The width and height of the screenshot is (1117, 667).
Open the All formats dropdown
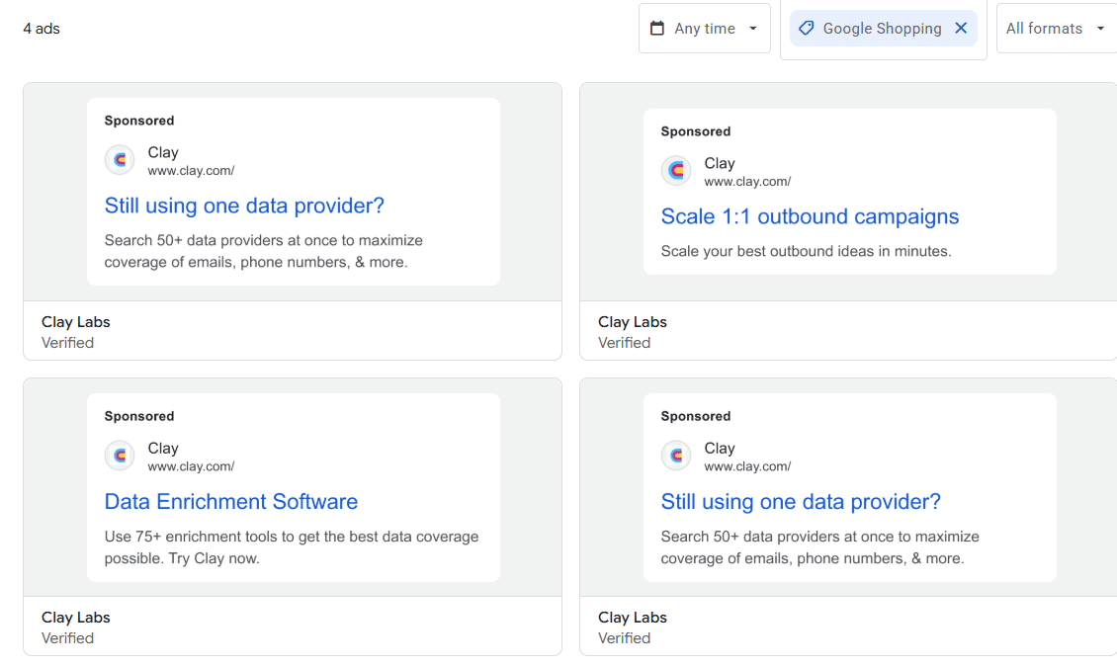point(1055,29)
